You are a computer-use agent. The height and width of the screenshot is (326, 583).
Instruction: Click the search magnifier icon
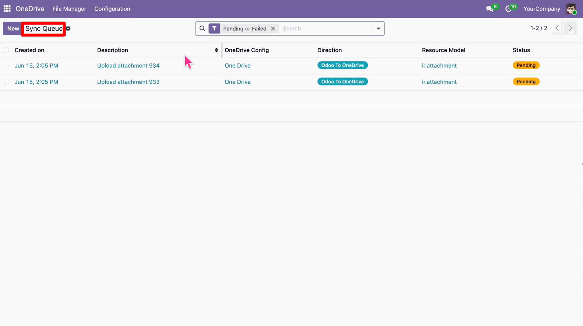(202, 29)
